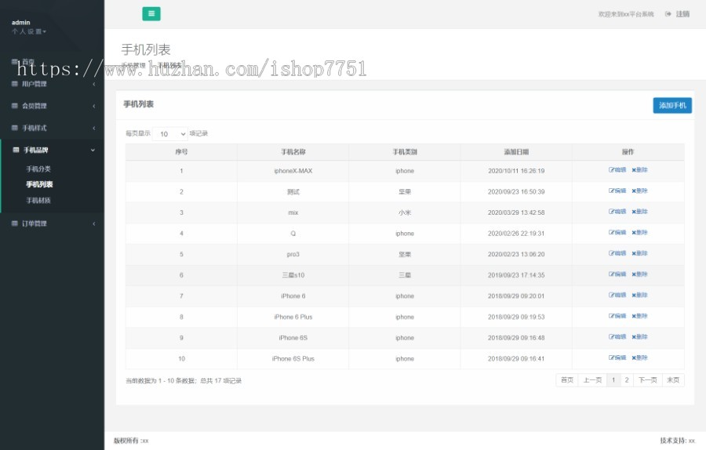Delete the iPhone 6 row
Screen dimensions: 706x450
pyautogui.click(x=639, y=296)
